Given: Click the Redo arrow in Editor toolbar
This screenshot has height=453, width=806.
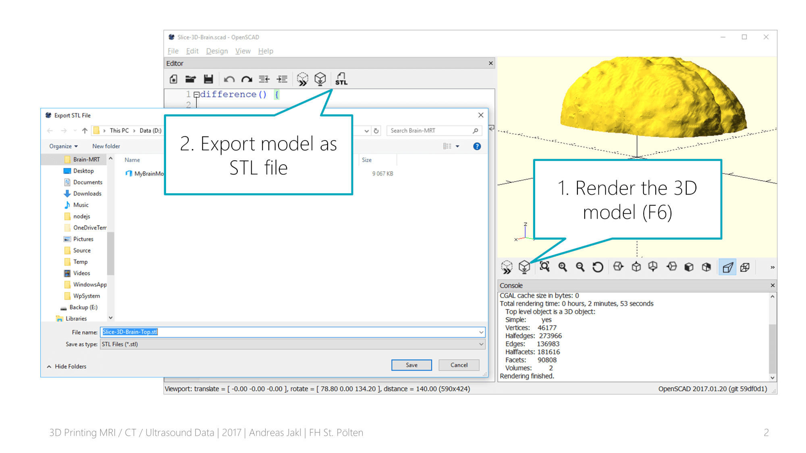Looking at the screenshot, I should 247,79.
